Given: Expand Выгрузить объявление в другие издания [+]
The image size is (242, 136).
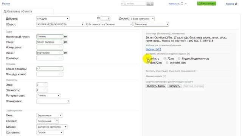Looking at the screenshot, I should [x=168, y=54].
